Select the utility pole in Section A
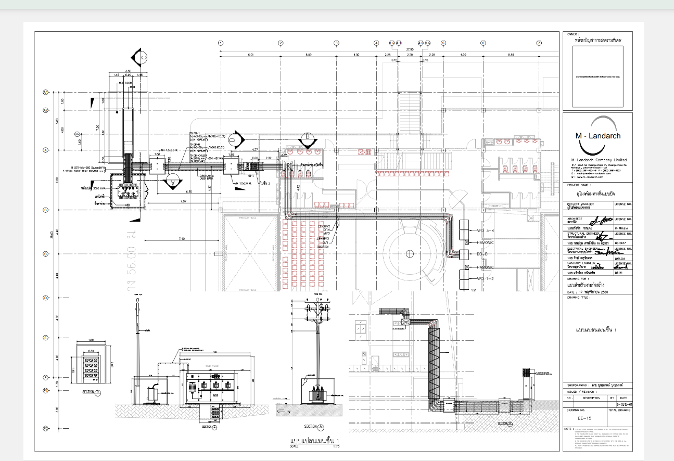674x461 pixels. click(316, 349)
